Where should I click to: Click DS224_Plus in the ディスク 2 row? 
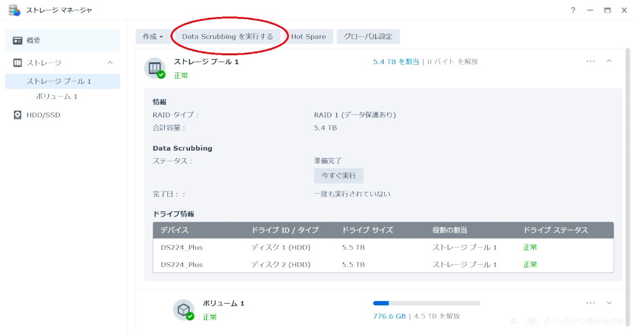tap(182, 265)
